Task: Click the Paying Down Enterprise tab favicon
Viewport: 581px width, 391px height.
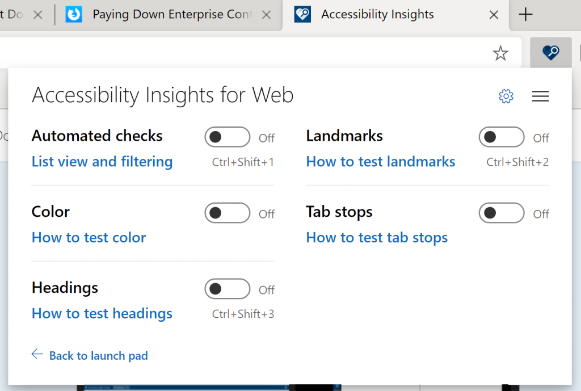Action: 74,14
